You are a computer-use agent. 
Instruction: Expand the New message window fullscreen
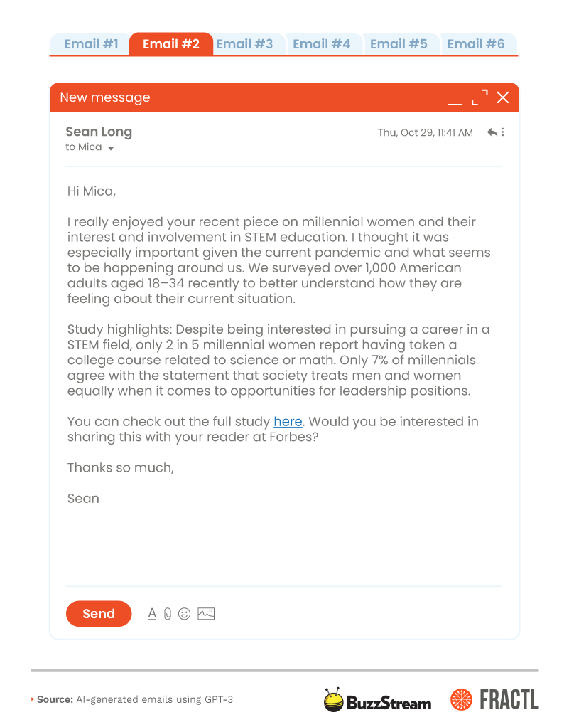point(480,97)
